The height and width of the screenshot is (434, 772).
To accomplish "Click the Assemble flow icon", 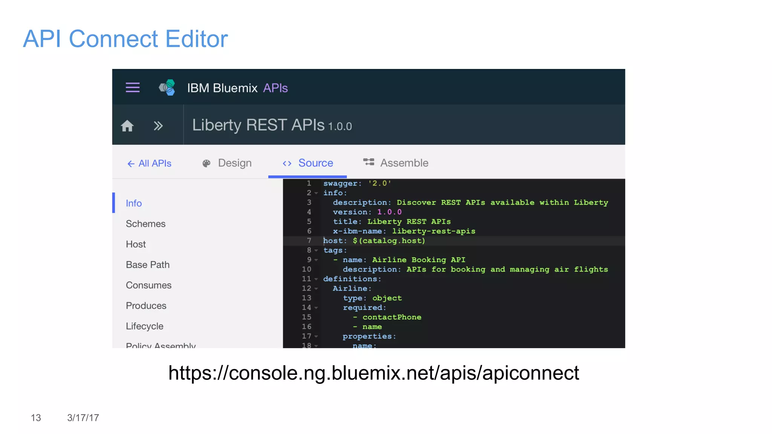I will (x=369, y=162).
